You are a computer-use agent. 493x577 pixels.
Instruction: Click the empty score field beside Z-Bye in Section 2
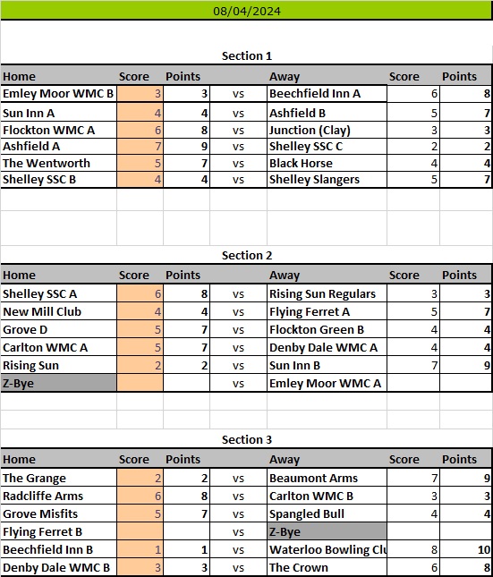coord(140,383)
